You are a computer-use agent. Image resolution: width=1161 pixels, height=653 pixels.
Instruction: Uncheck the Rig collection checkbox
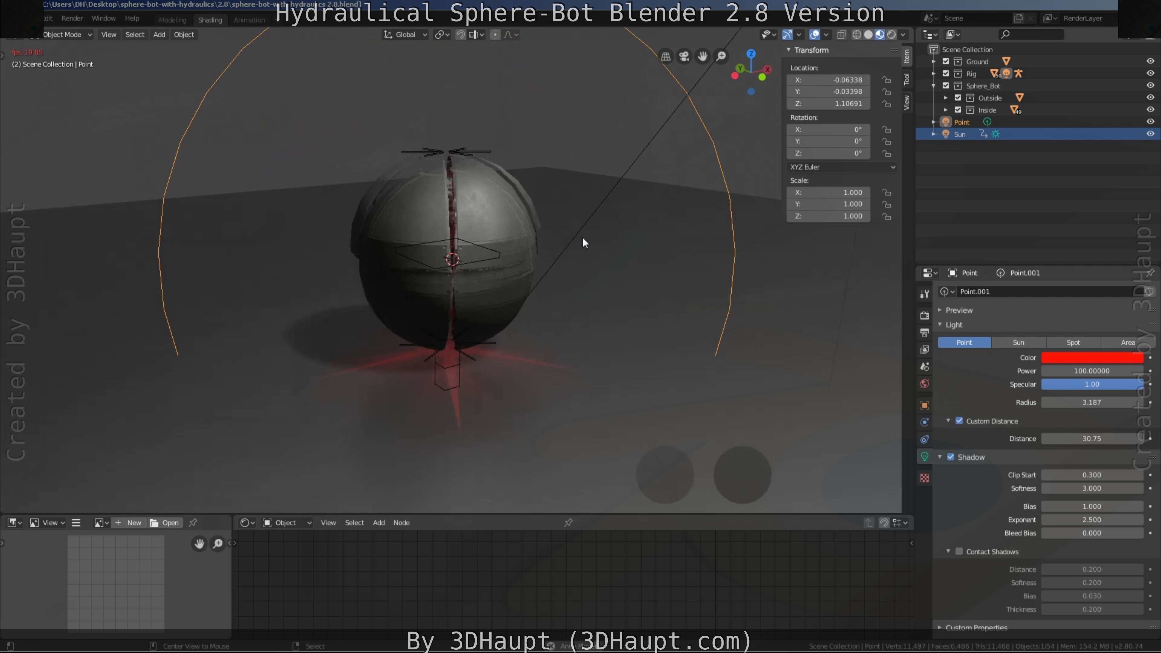coord(946,73)
